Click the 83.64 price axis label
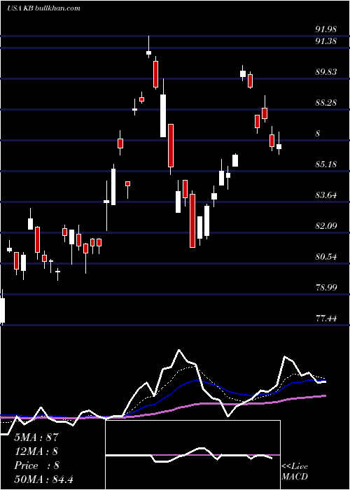Viewport: 350px width, 490px height. 326,195
